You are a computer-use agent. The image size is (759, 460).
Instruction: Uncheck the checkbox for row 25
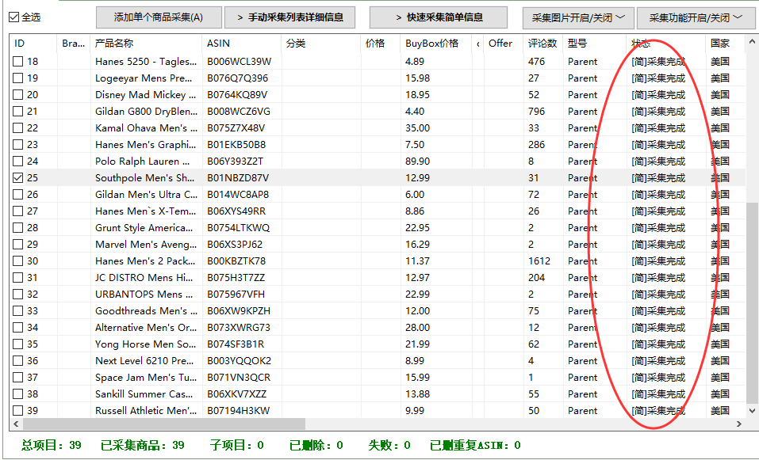click(x=18, y=178)
